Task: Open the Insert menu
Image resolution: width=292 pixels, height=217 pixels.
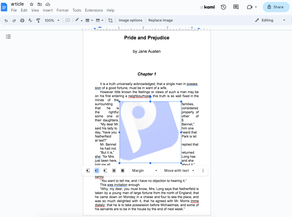Action: point(48,10)
